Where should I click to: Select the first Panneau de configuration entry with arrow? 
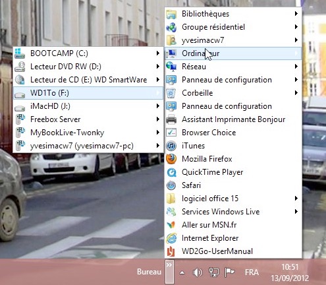tap(233, 80)
